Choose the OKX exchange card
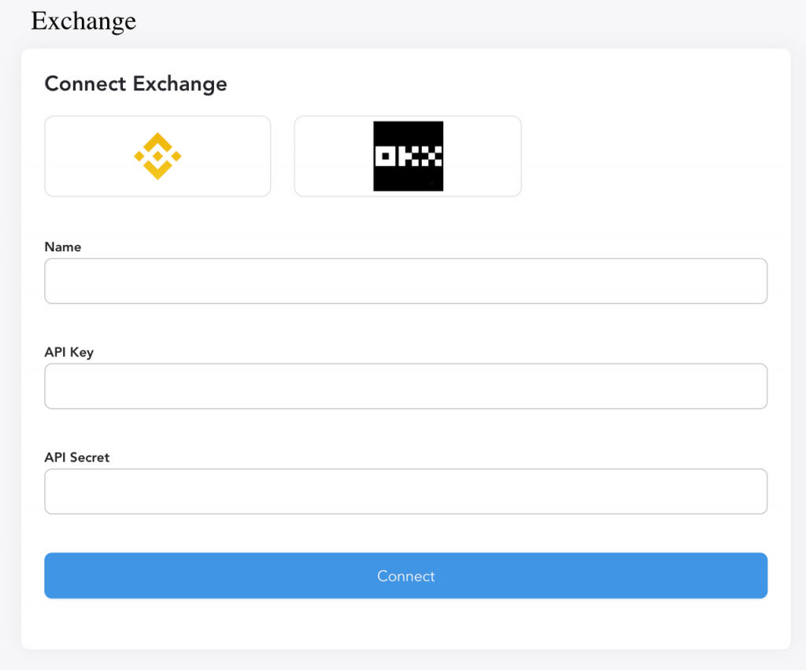Screen dimensions: 806x670 pyautogui.click(x=408, y=156)
